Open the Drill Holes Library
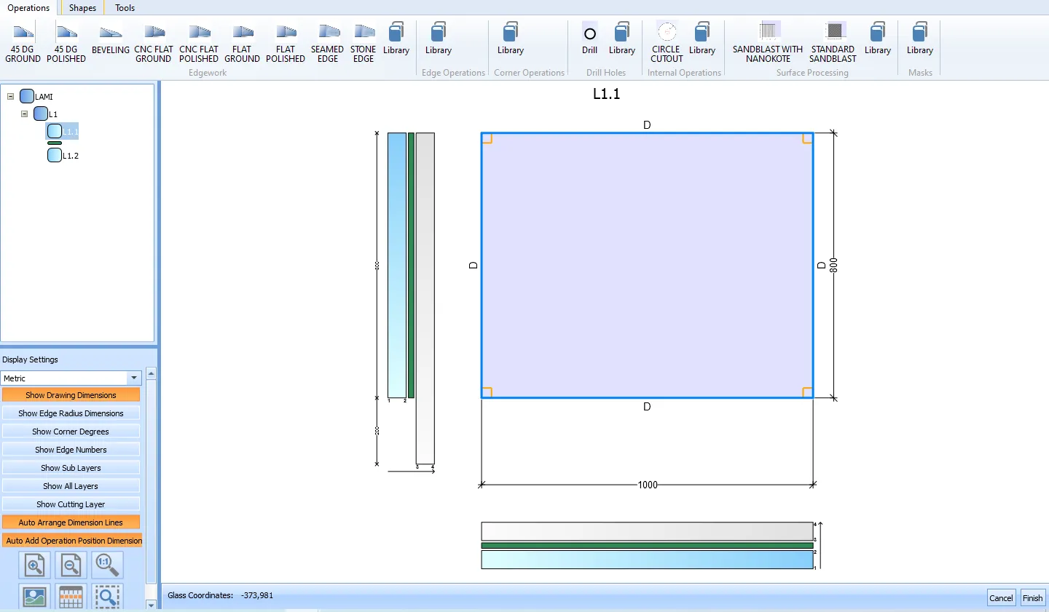The image size is (1049, 612). (x=622, y=39)
